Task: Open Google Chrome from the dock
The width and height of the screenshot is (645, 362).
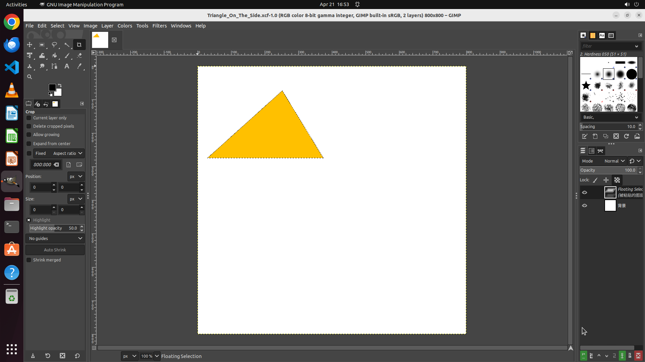Action: [12, 22]
